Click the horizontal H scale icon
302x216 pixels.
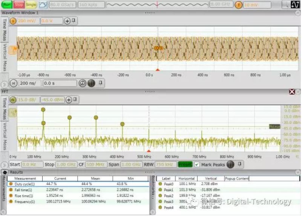(14, 83)
